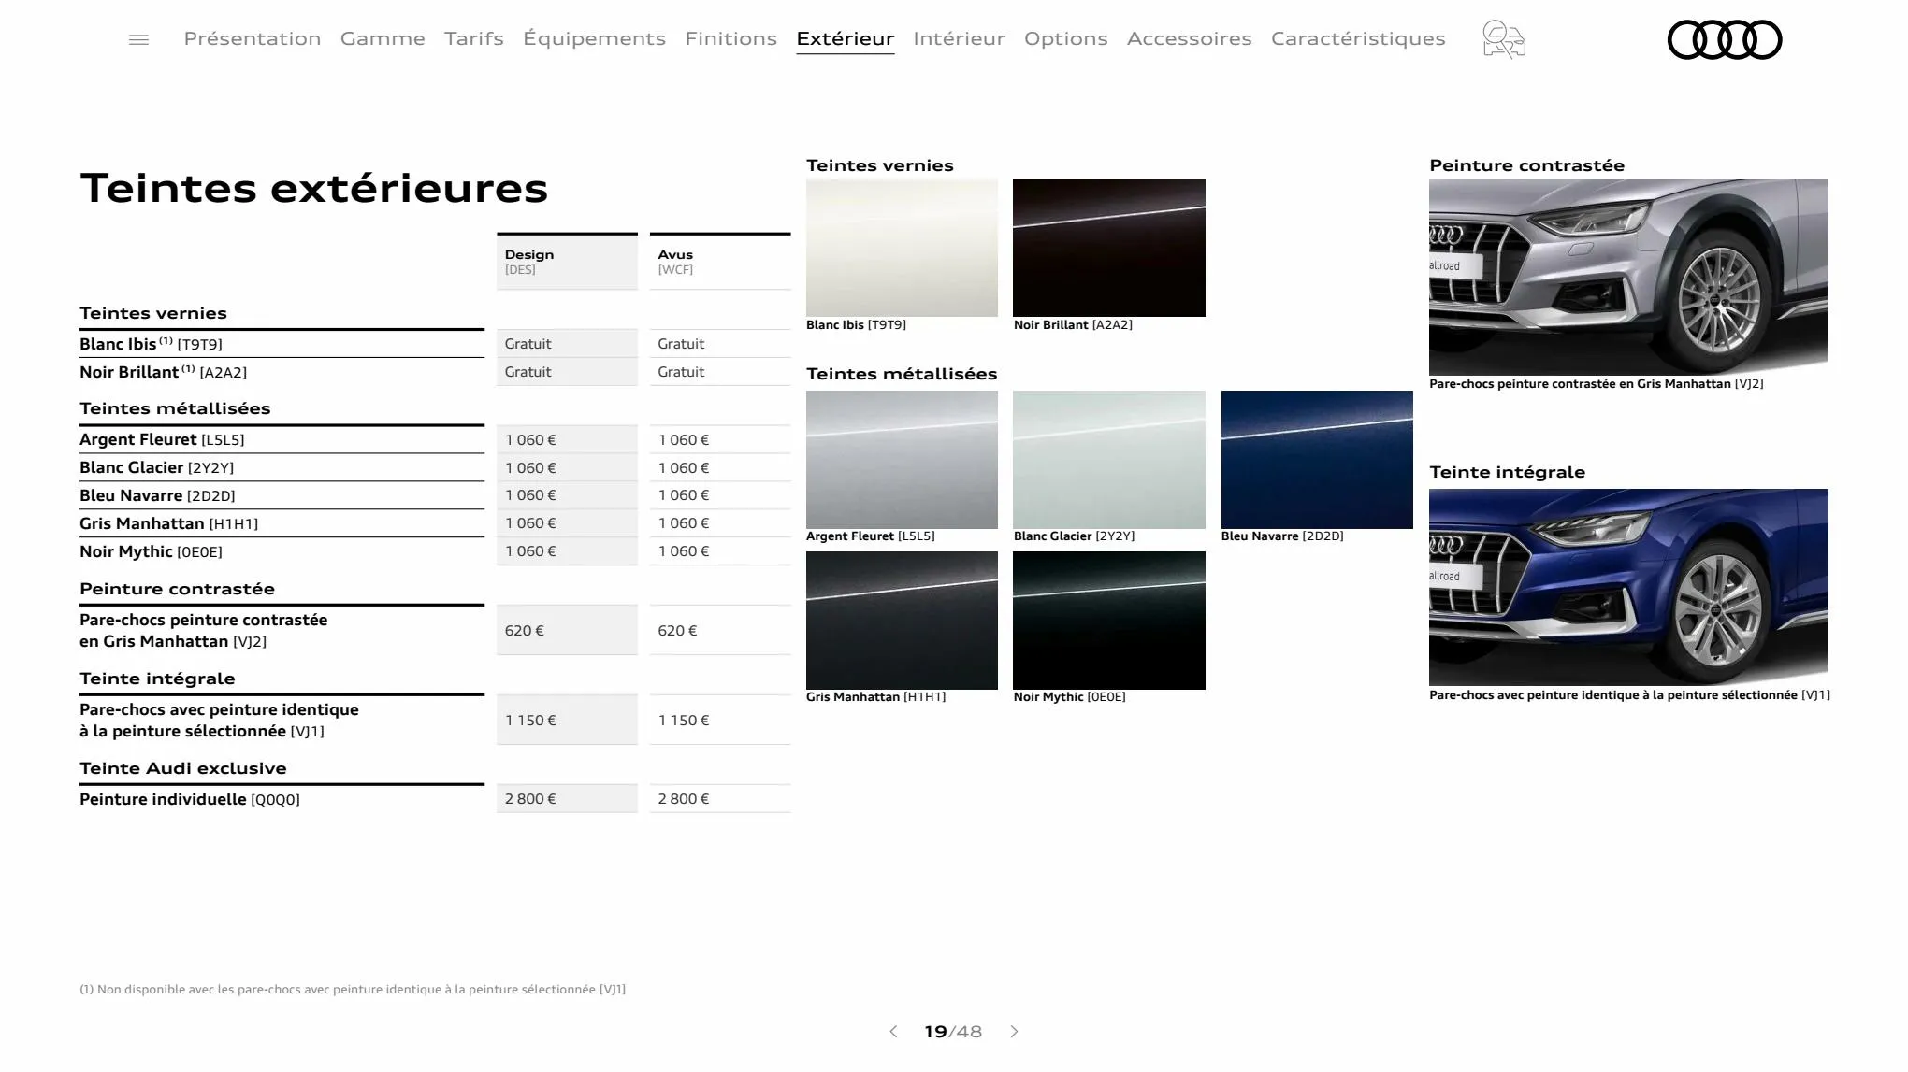Go to next page arrow
1908x1072 pixels.
point(1014,1032)
